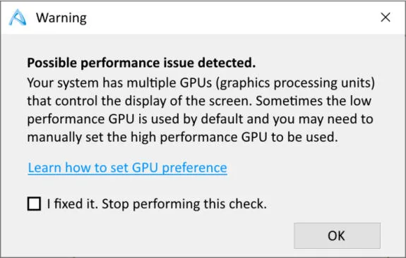Confirm the warning with the OK button

tap(337, 235)
